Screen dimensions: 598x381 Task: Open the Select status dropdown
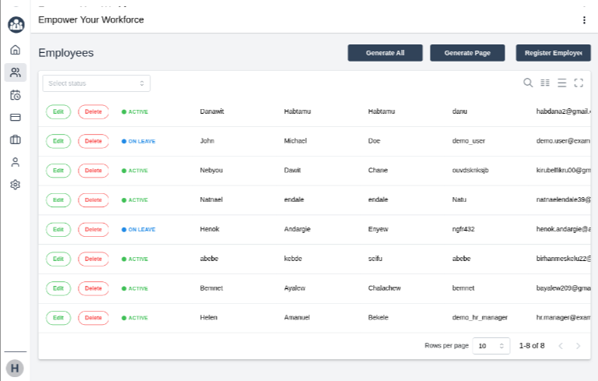click(97, 83)
